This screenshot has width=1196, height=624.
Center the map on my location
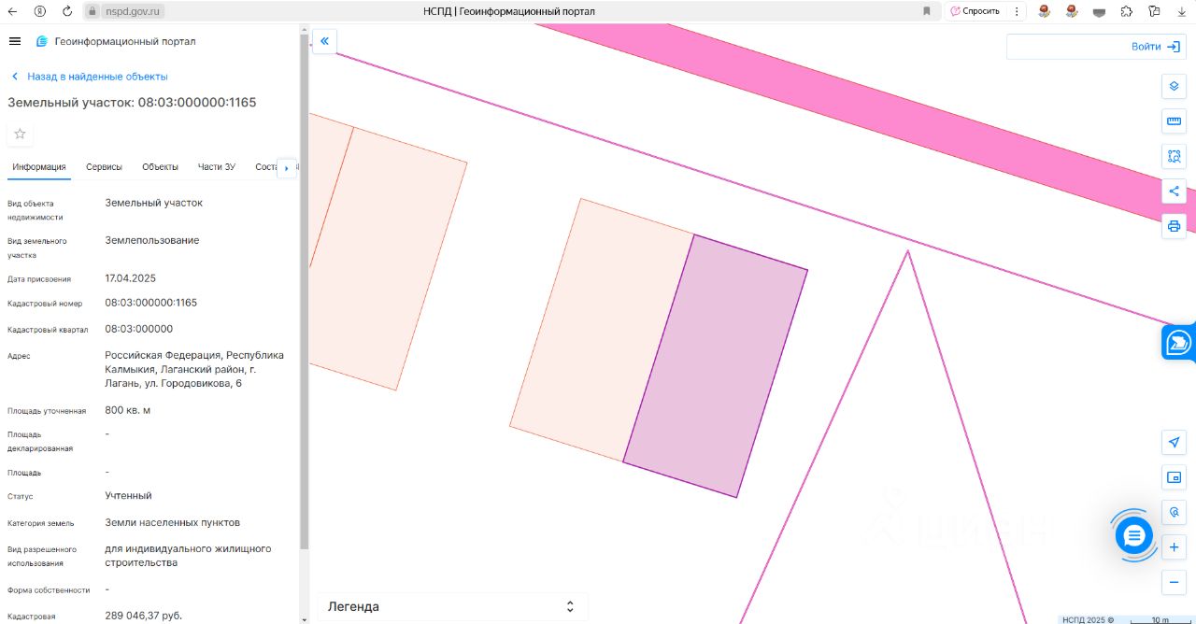[x=1175, y=442]
